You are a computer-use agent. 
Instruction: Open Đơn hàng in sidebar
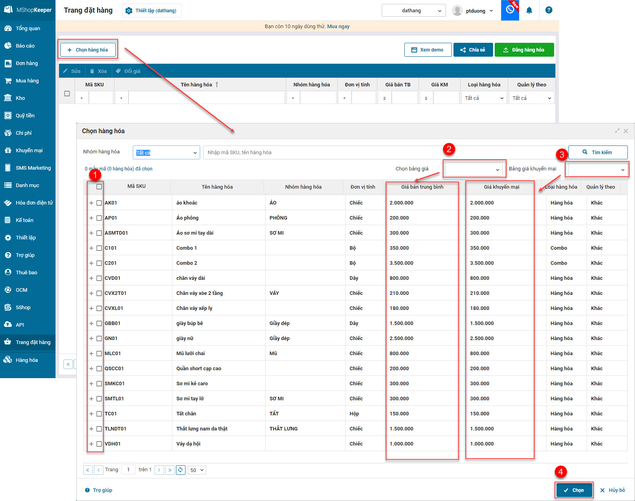tap(28, 63)
